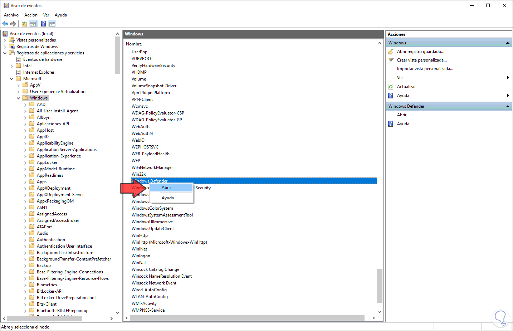
Task: Click the Visor de eventos (local) root icon
Action: 5,34
